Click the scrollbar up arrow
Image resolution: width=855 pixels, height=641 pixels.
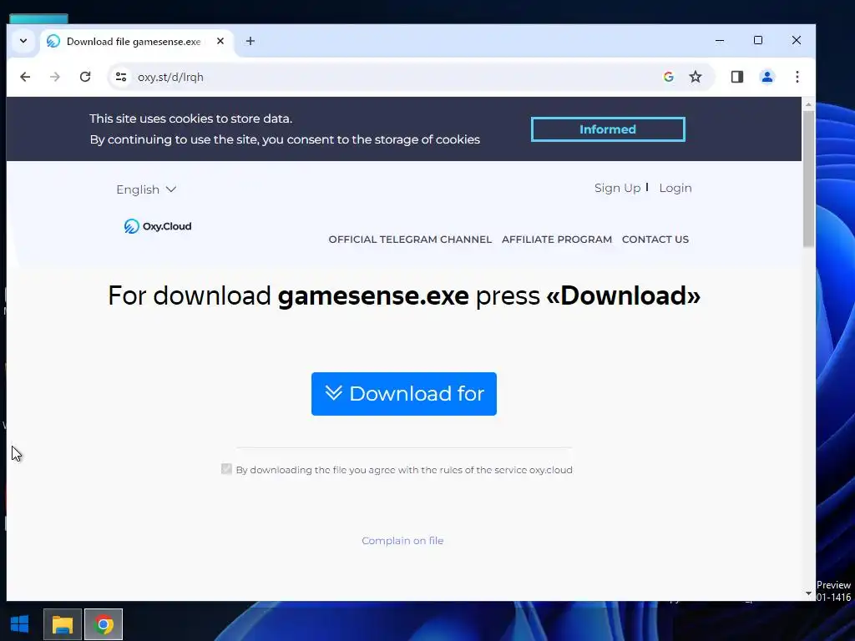pos(808,103)
